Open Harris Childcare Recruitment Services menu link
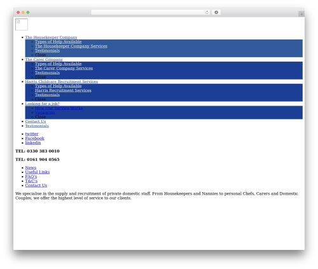The image size is (318, 269). point(62,81)
